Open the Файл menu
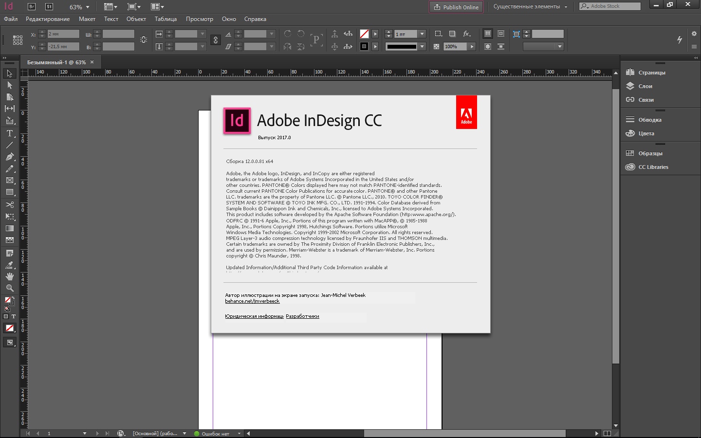 [11, 19]
